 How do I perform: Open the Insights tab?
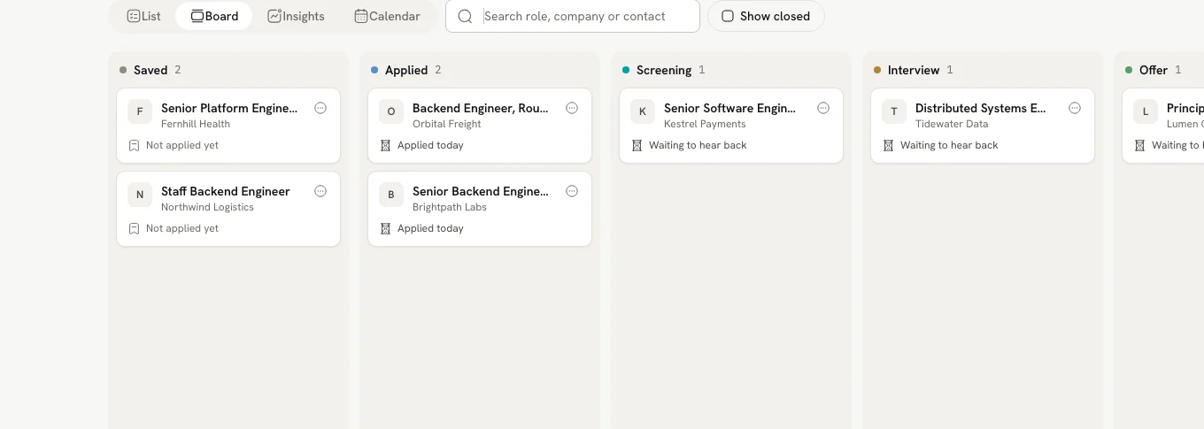(x=296, y=16)
